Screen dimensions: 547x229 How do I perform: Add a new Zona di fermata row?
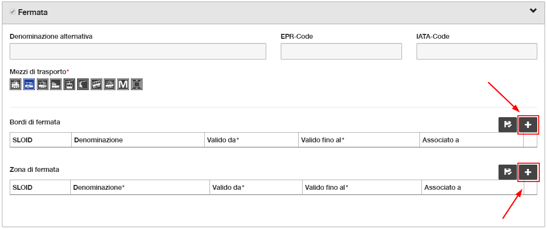pos(528,172)
